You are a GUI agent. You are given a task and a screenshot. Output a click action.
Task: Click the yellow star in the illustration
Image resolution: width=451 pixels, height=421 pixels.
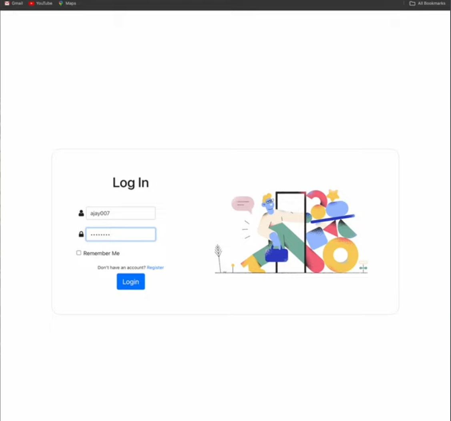point(333,195)
